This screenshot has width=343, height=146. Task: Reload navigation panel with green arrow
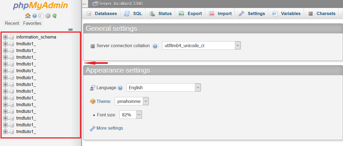coord(55,16)
